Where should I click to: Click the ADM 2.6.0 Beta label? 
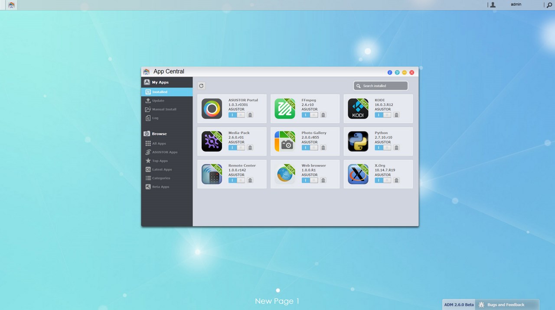pyautogui.click(x=459, y=305)
